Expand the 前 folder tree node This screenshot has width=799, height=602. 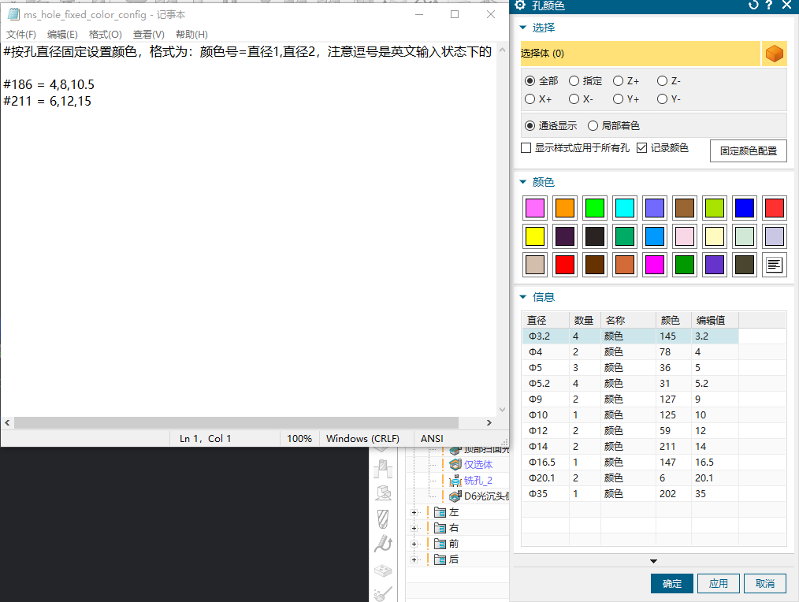(414, 544)
